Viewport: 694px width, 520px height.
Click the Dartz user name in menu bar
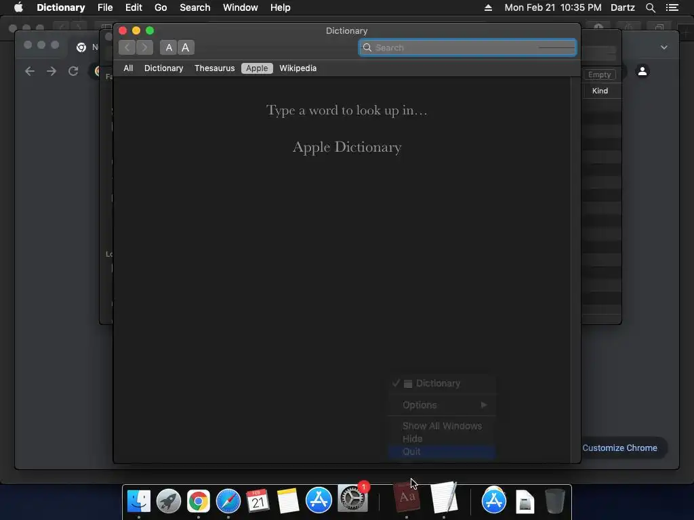click(x=623, y=7)
